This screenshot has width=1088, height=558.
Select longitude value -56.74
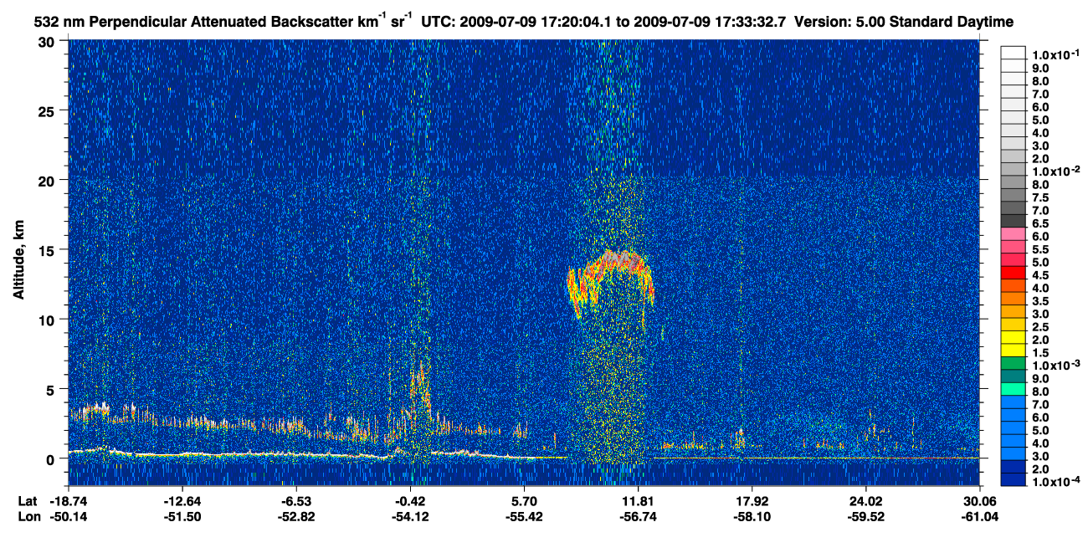pos(639,516)
